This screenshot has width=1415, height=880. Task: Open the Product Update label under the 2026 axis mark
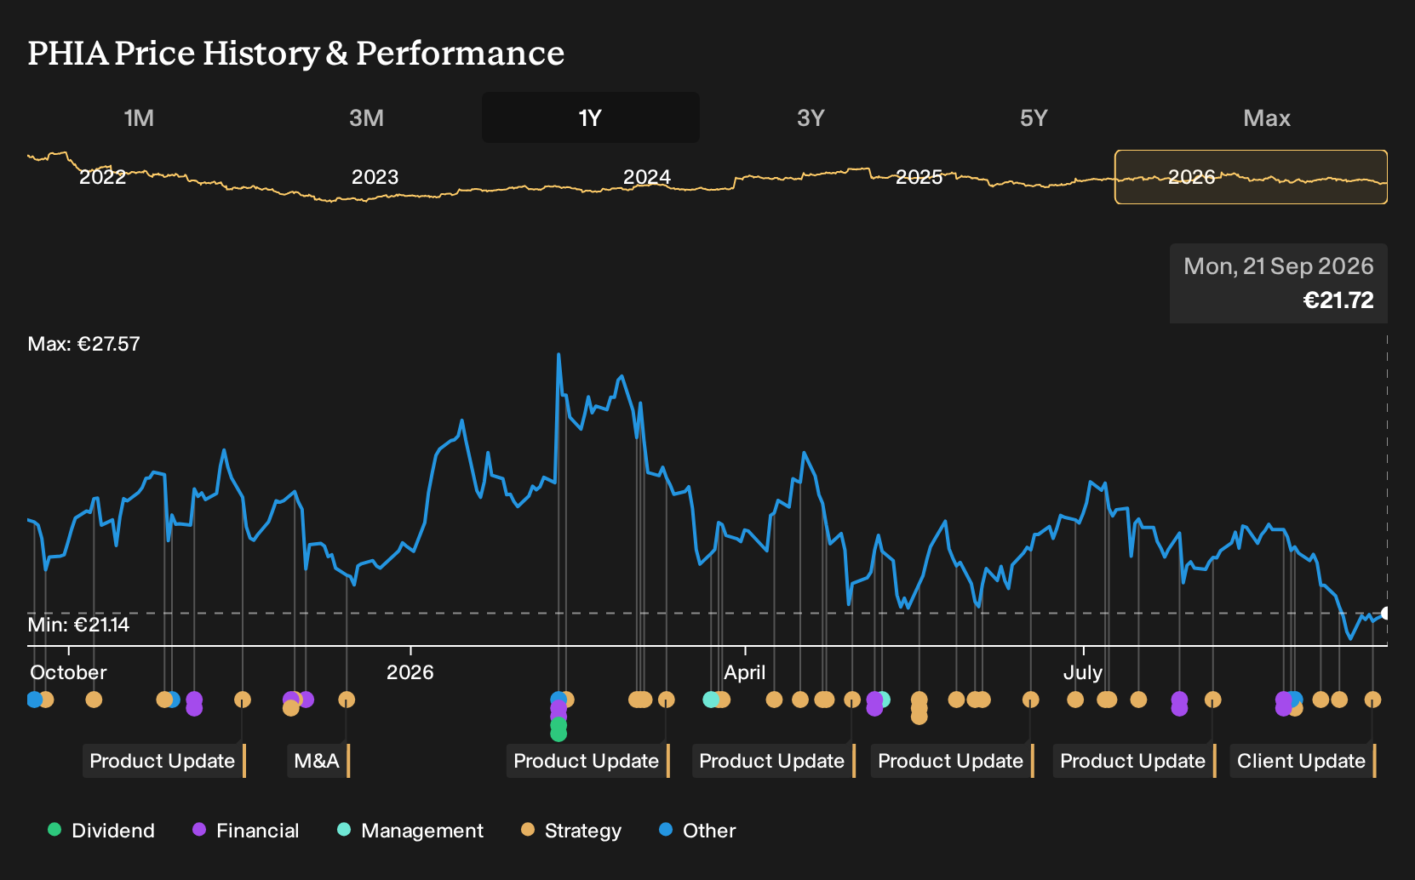(587, 761)
